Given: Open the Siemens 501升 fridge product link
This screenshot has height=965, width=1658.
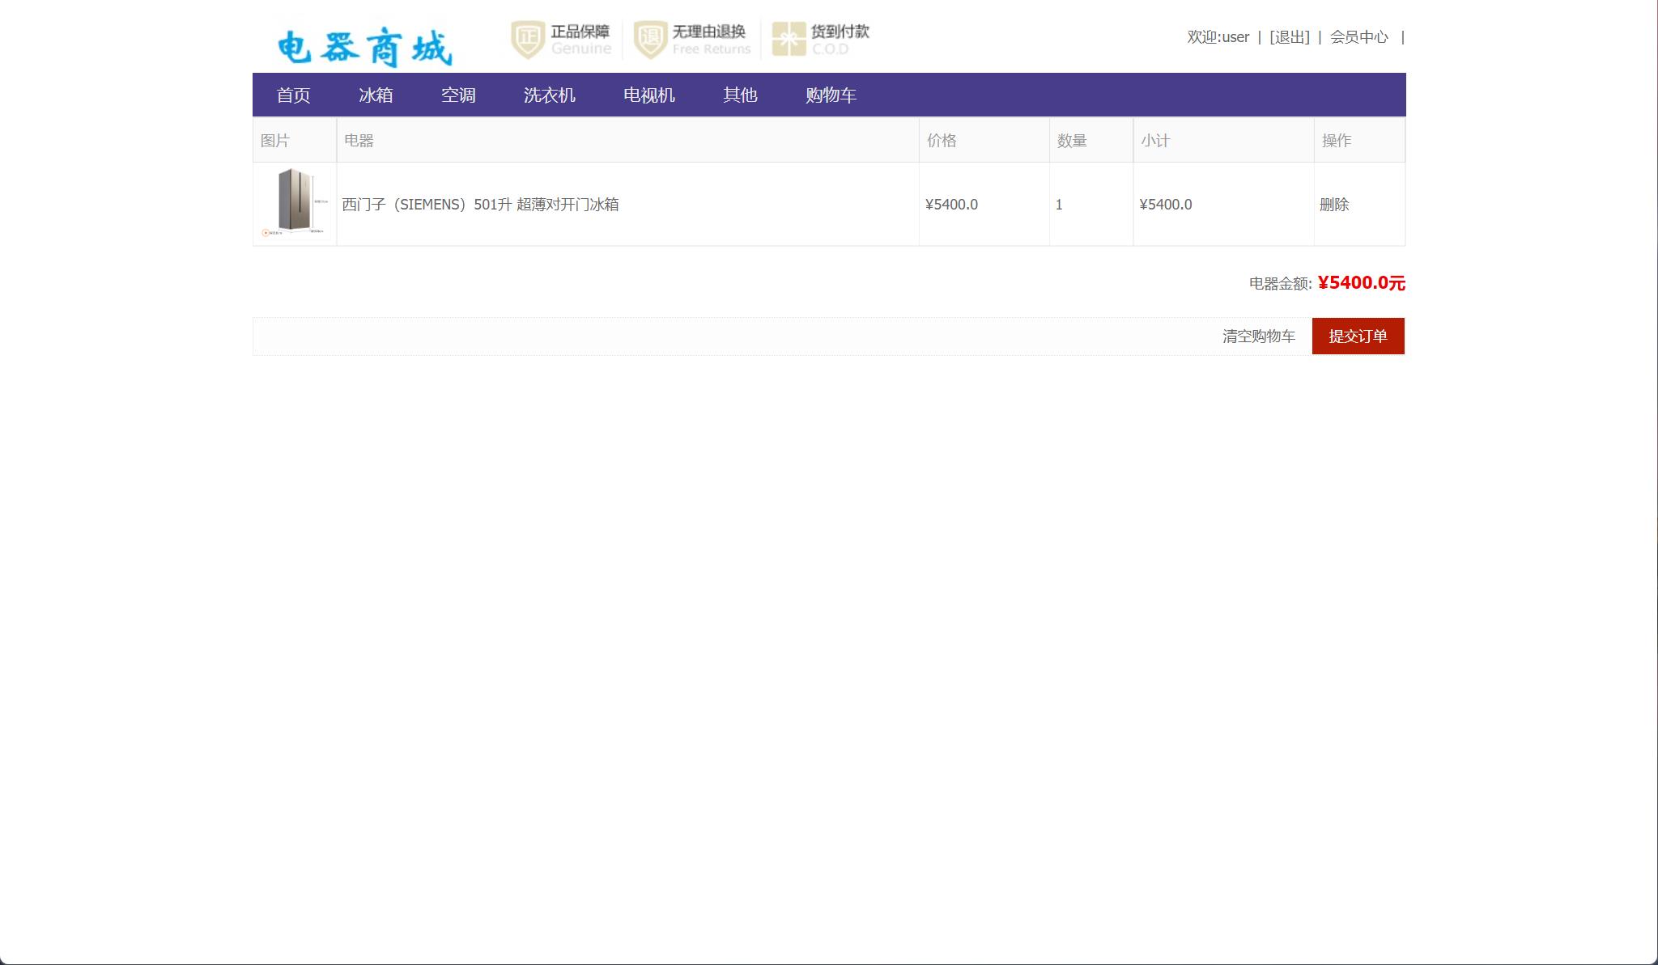Looking at the screenshot, I should point(483,205).
